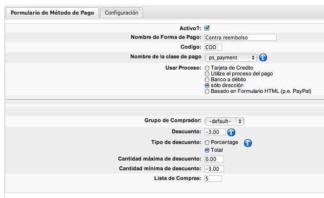
Task: Select Basado en Formulario HTML option
Action: tap(207, 91)
